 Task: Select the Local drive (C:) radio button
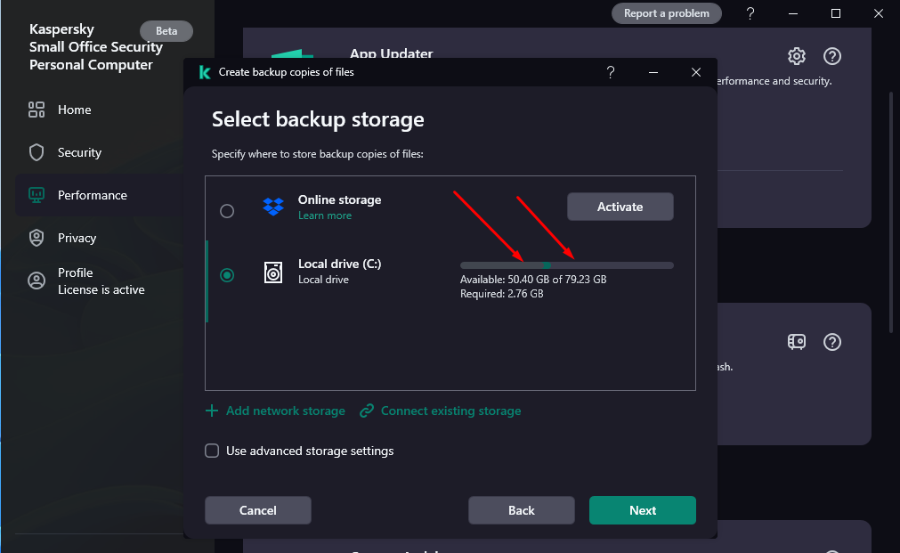[x=227, y=275]
